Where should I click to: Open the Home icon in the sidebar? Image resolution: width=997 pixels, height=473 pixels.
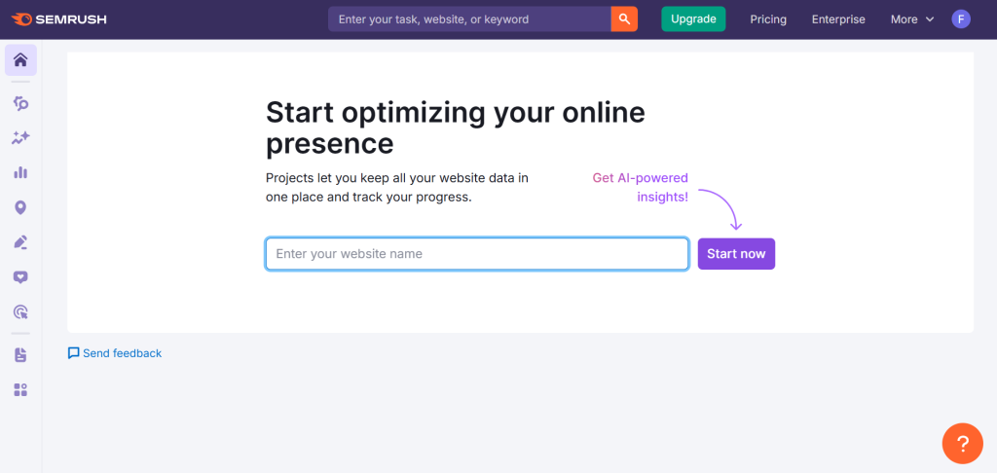click(x=20, y=60)
